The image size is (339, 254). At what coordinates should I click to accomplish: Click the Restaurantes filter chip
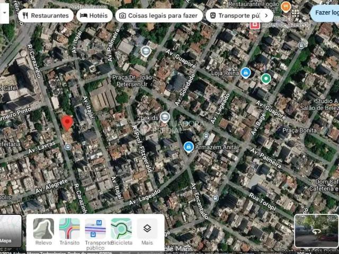point(46,15)
